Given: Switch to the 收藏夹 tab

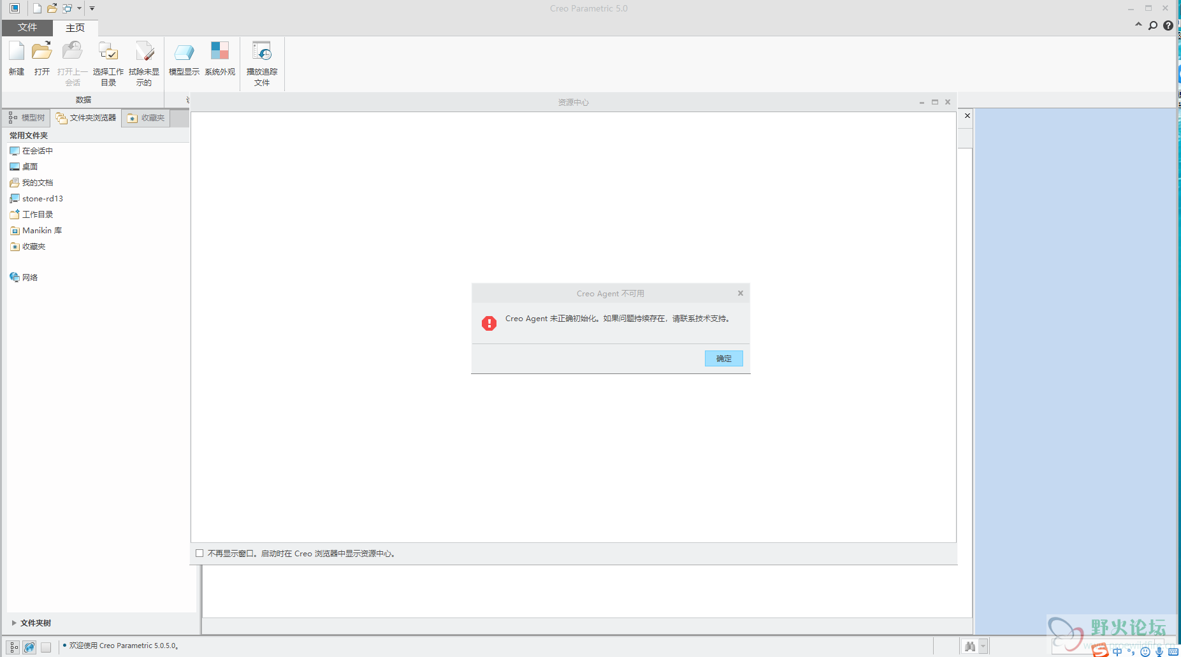Looking at the screenshot, I should pyautogui.click(x=146, y=118).
